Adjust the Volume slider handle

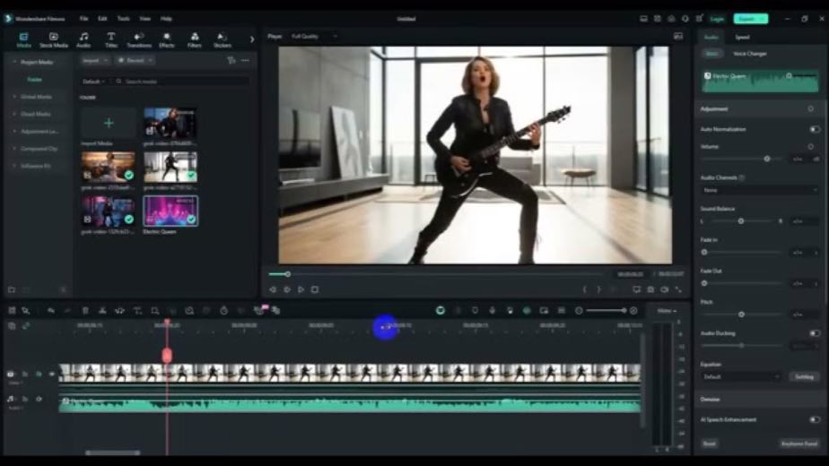click(767, 159)
